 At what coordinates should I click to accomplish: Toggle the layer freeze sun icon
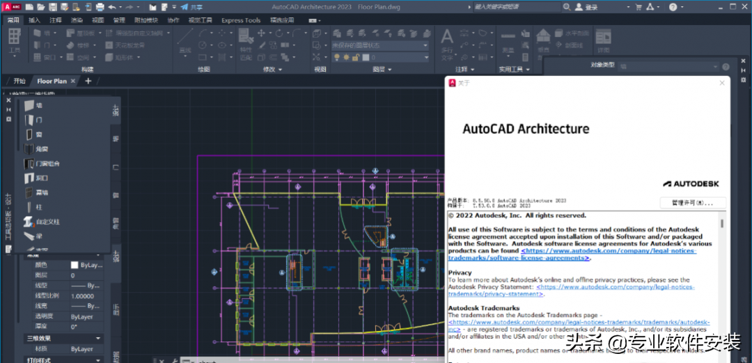346,57
